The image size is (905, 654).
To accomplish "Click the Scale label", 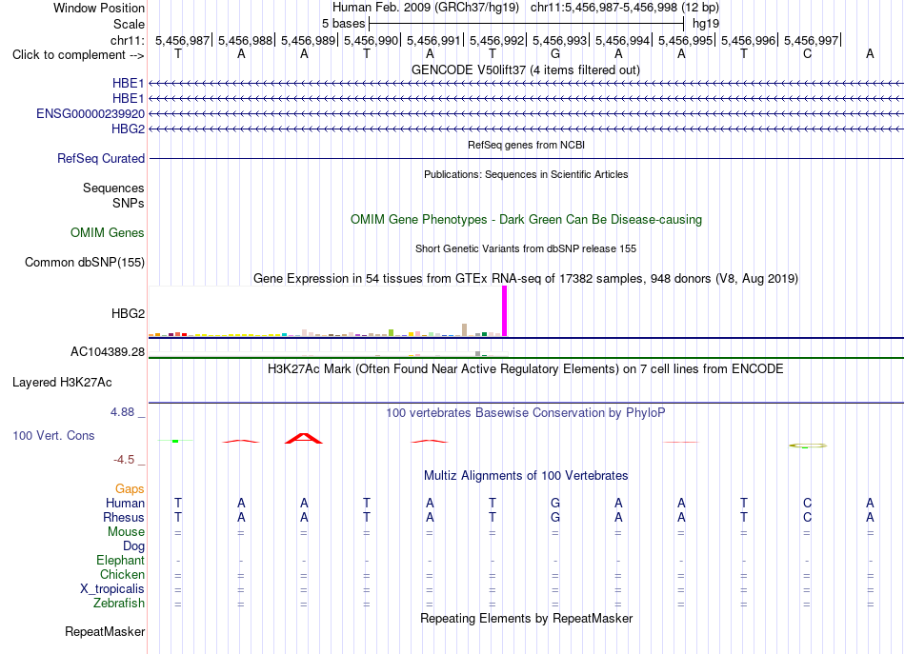I will (130, 24).
